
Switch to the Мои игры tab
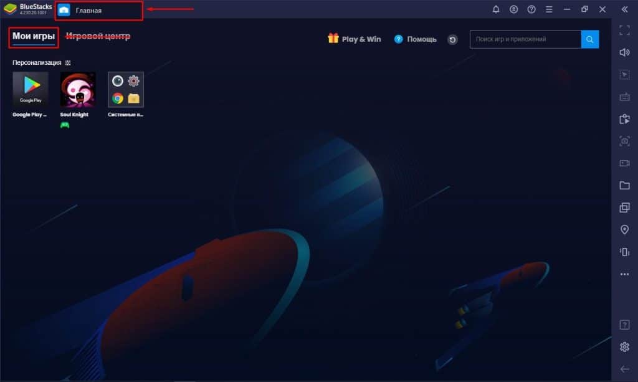34,36
